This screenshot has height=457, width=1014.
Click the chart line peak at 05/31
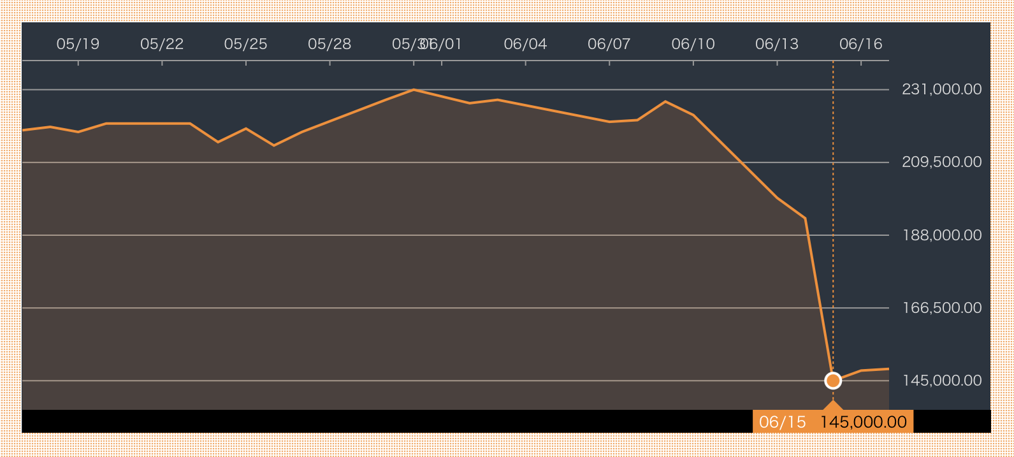tap(414, 90)
